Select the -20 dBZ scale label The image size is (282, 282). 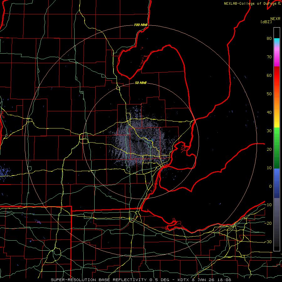tap(268, 223)
